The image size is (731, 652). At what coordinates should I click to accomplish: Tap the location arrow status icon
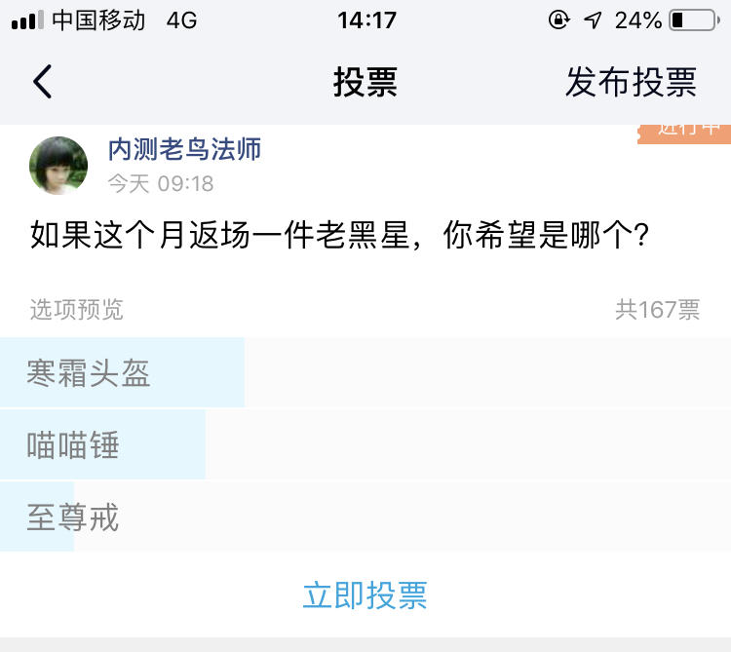593,20
